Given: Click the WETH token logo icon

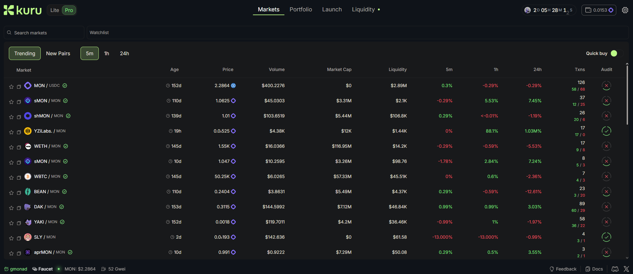Looking at the screenshot, I should [x=28, y=146].
